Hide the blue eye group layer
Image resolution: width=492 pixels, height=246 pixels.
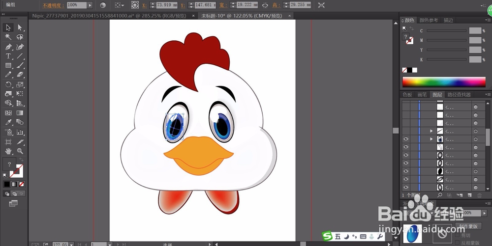tap(406, 139)
